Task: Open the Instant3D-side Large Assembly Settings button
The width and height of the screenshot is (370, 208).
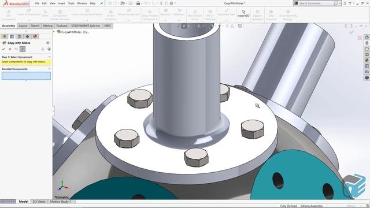Action: (x=288, y=16)
